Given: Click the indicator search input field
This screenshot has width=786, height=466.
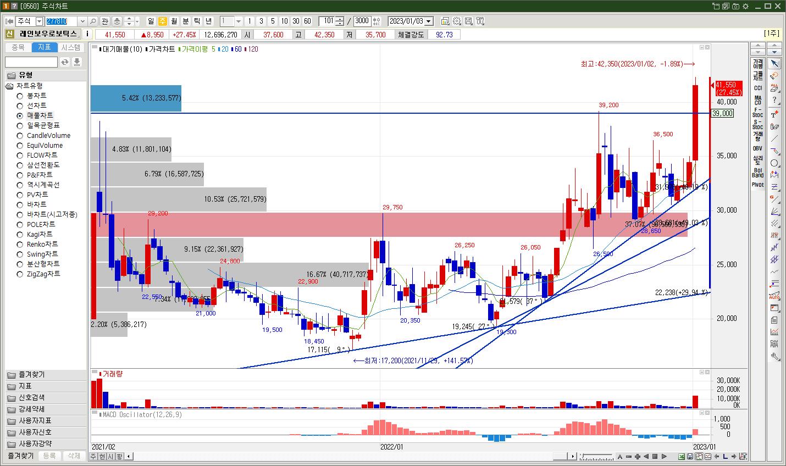Looking at the screenshot, I should click(31, 62).
